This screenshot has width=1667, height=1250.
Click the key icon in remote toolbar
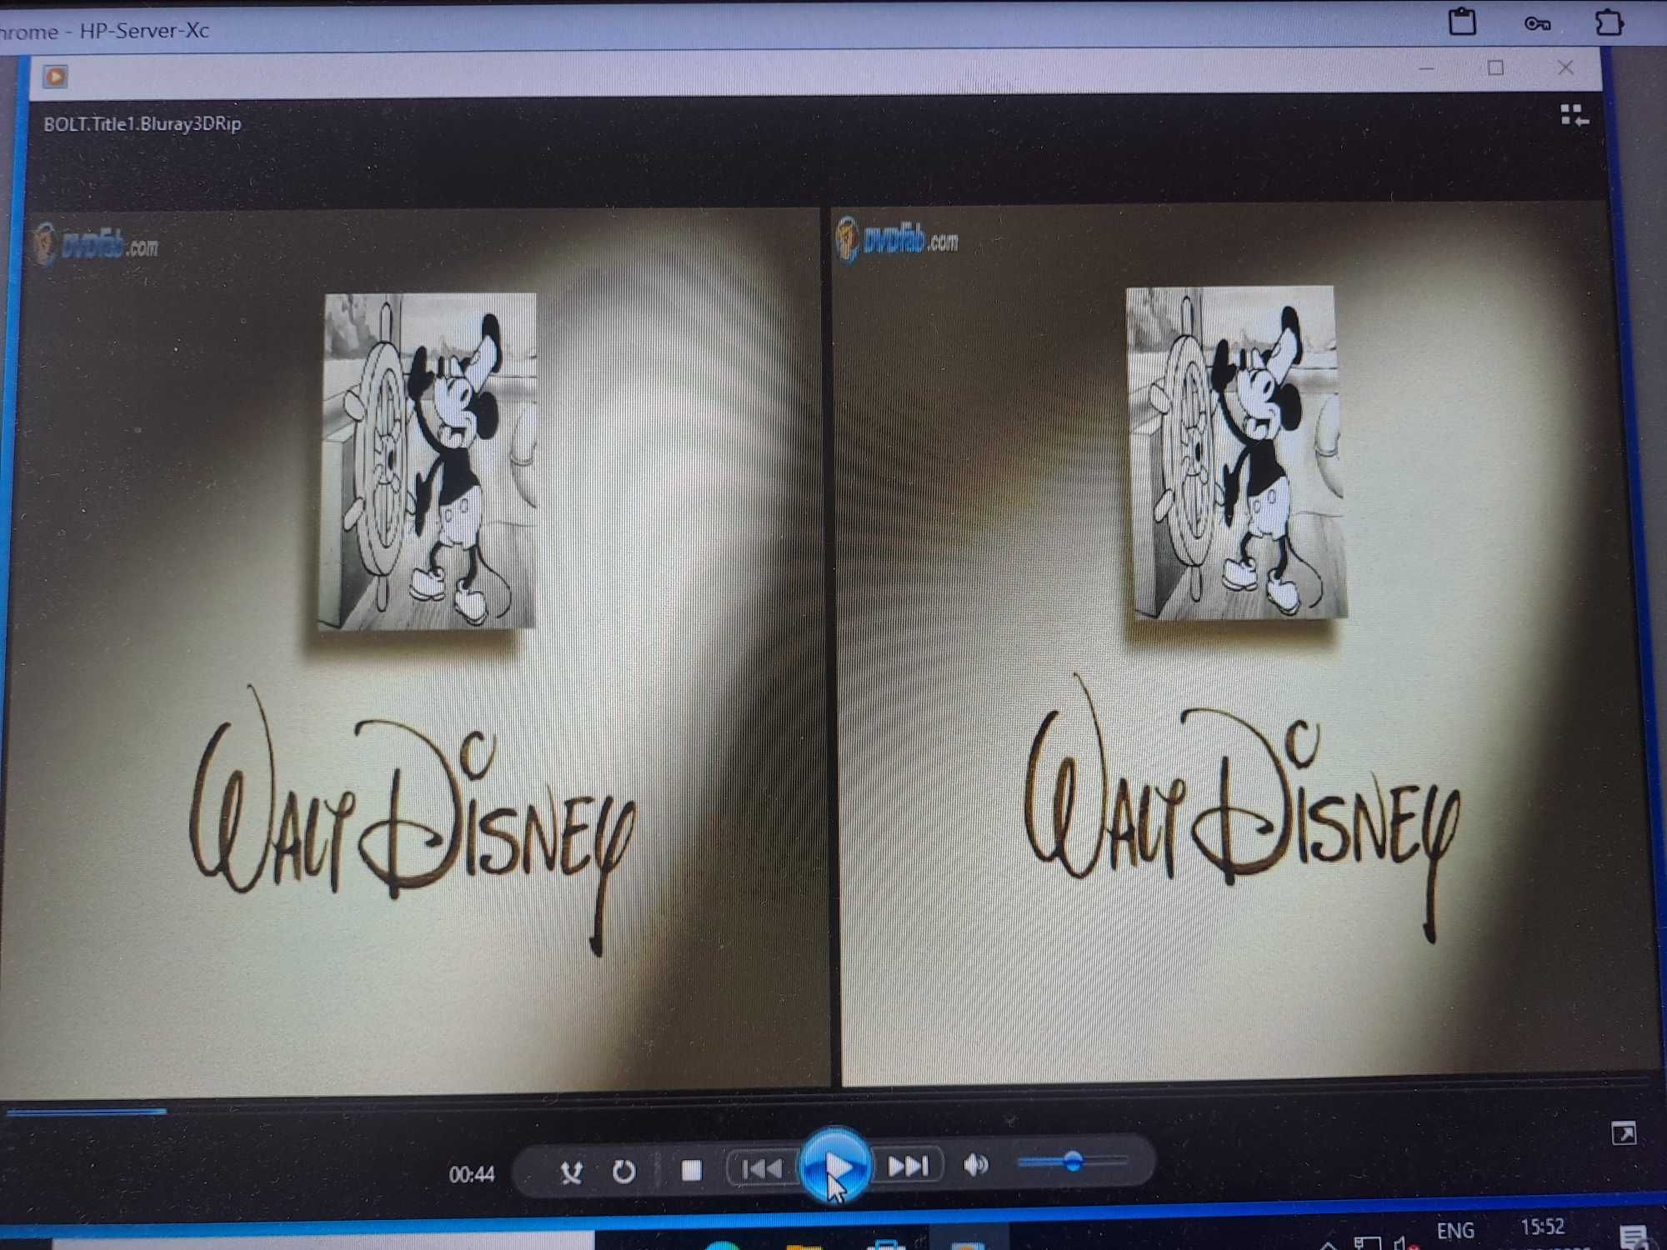(x=1538, y=23)
